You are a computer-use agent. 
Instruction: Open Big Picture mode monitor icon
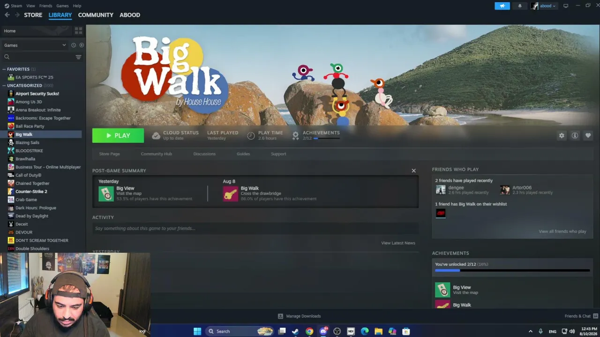566,6
